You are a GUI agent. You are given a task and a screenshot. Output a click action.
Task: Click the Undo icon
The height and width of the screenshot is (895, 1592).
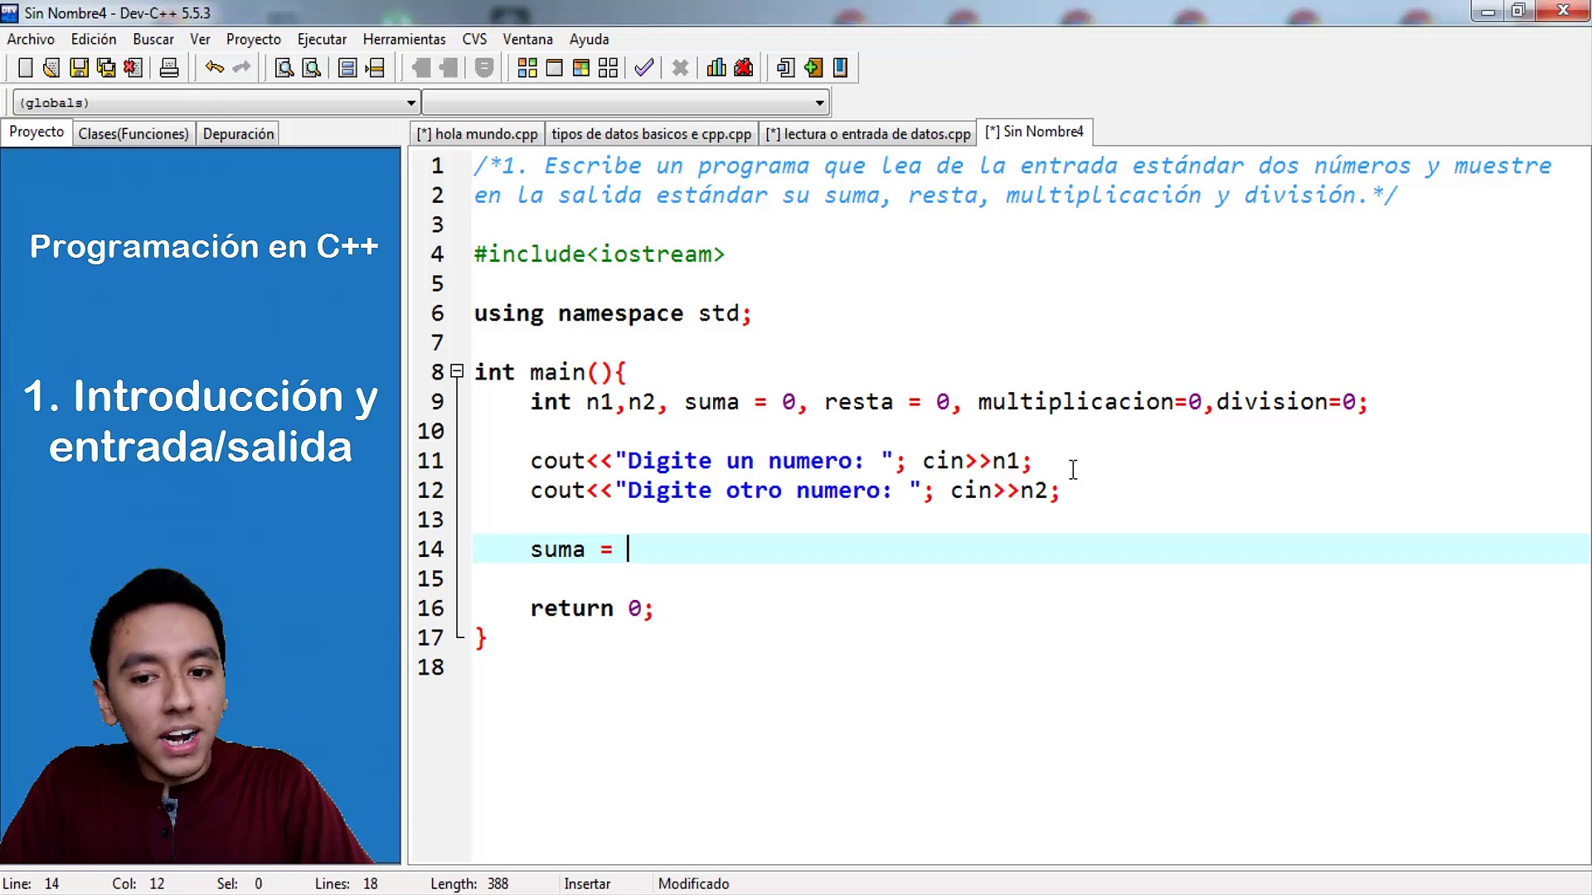pos(214,67)
